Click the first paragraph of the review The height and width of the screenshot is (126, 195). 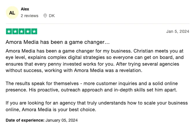95,61
